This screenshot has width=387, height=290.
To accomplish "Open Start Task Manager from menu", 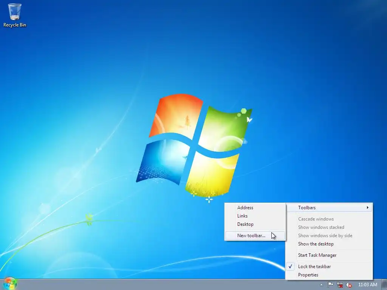I will point(329,255).
